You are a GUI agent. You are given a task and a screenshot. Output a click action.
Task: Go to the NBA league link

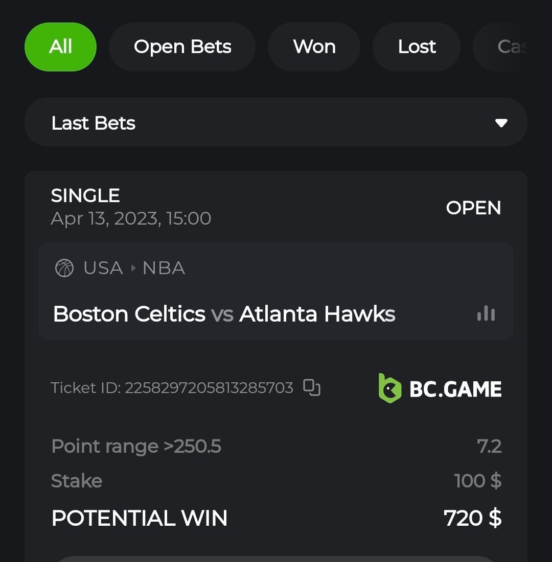[164, 268]
